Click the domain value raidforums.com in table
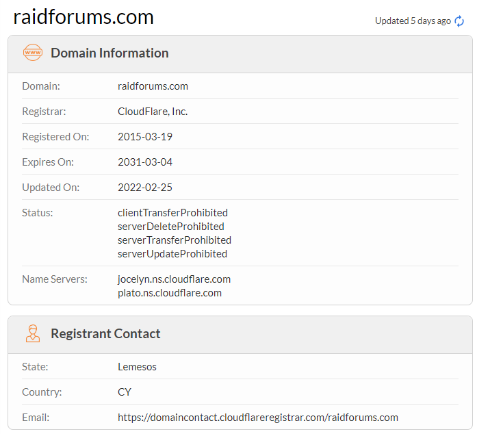Viewport: 477px width, 434px height. coord(153,86)
